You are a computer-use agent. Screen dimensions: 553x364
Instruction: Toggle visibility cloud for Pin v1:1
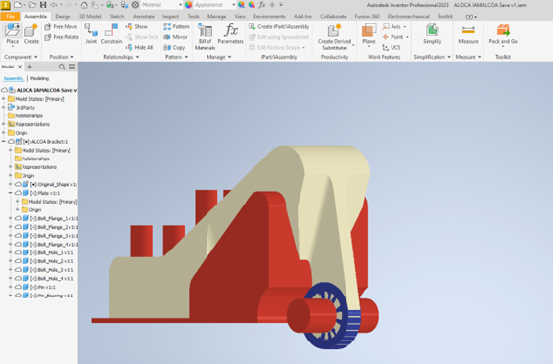18,287
